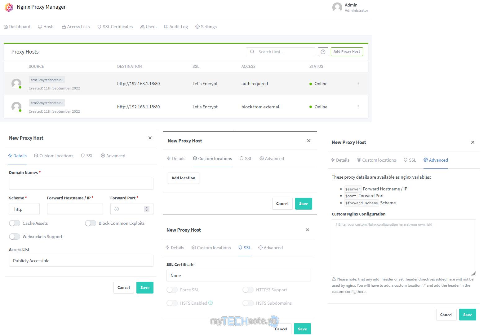Enable Websockets Support switch
Screen dimensions: 488x335
(15, 237)
